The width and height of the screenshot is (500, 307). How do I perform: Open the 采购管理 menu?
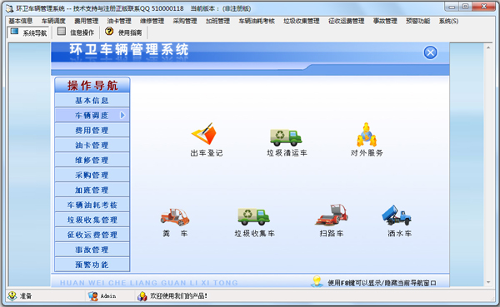[x=185, y=21]
